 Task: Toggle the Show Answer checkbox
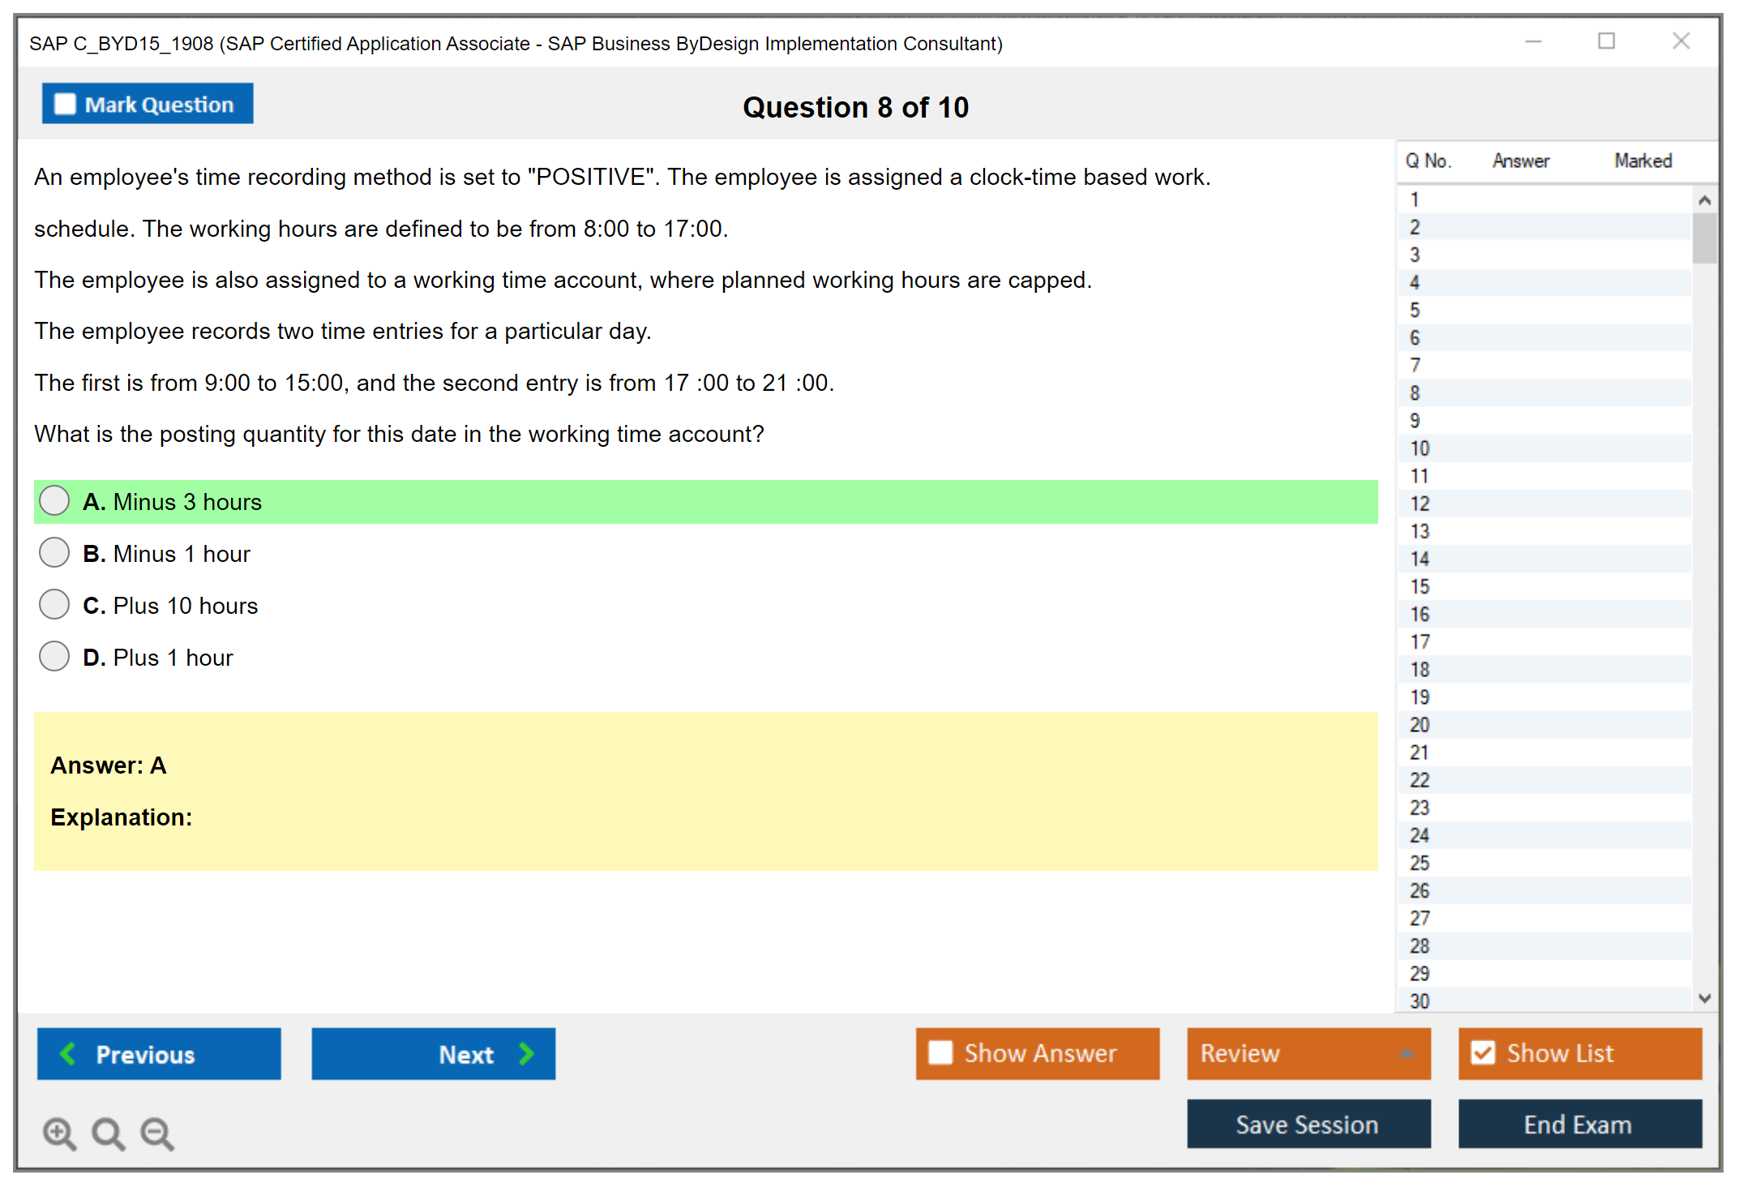[x=940, y=1053]
